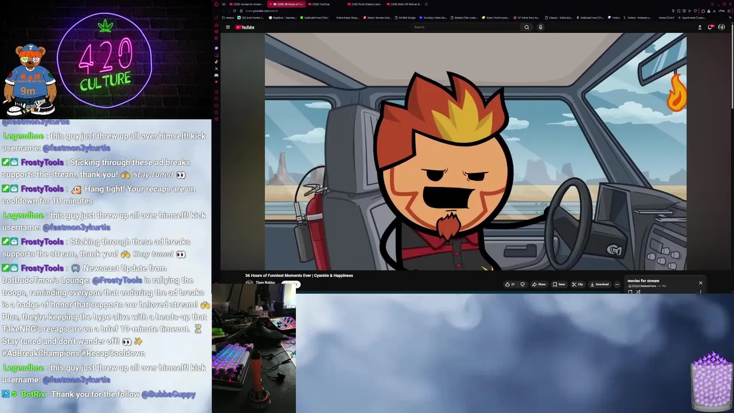Open the Twitch panel in the browser sidebar
Screen dimensions: 734x413
point(216,48)
